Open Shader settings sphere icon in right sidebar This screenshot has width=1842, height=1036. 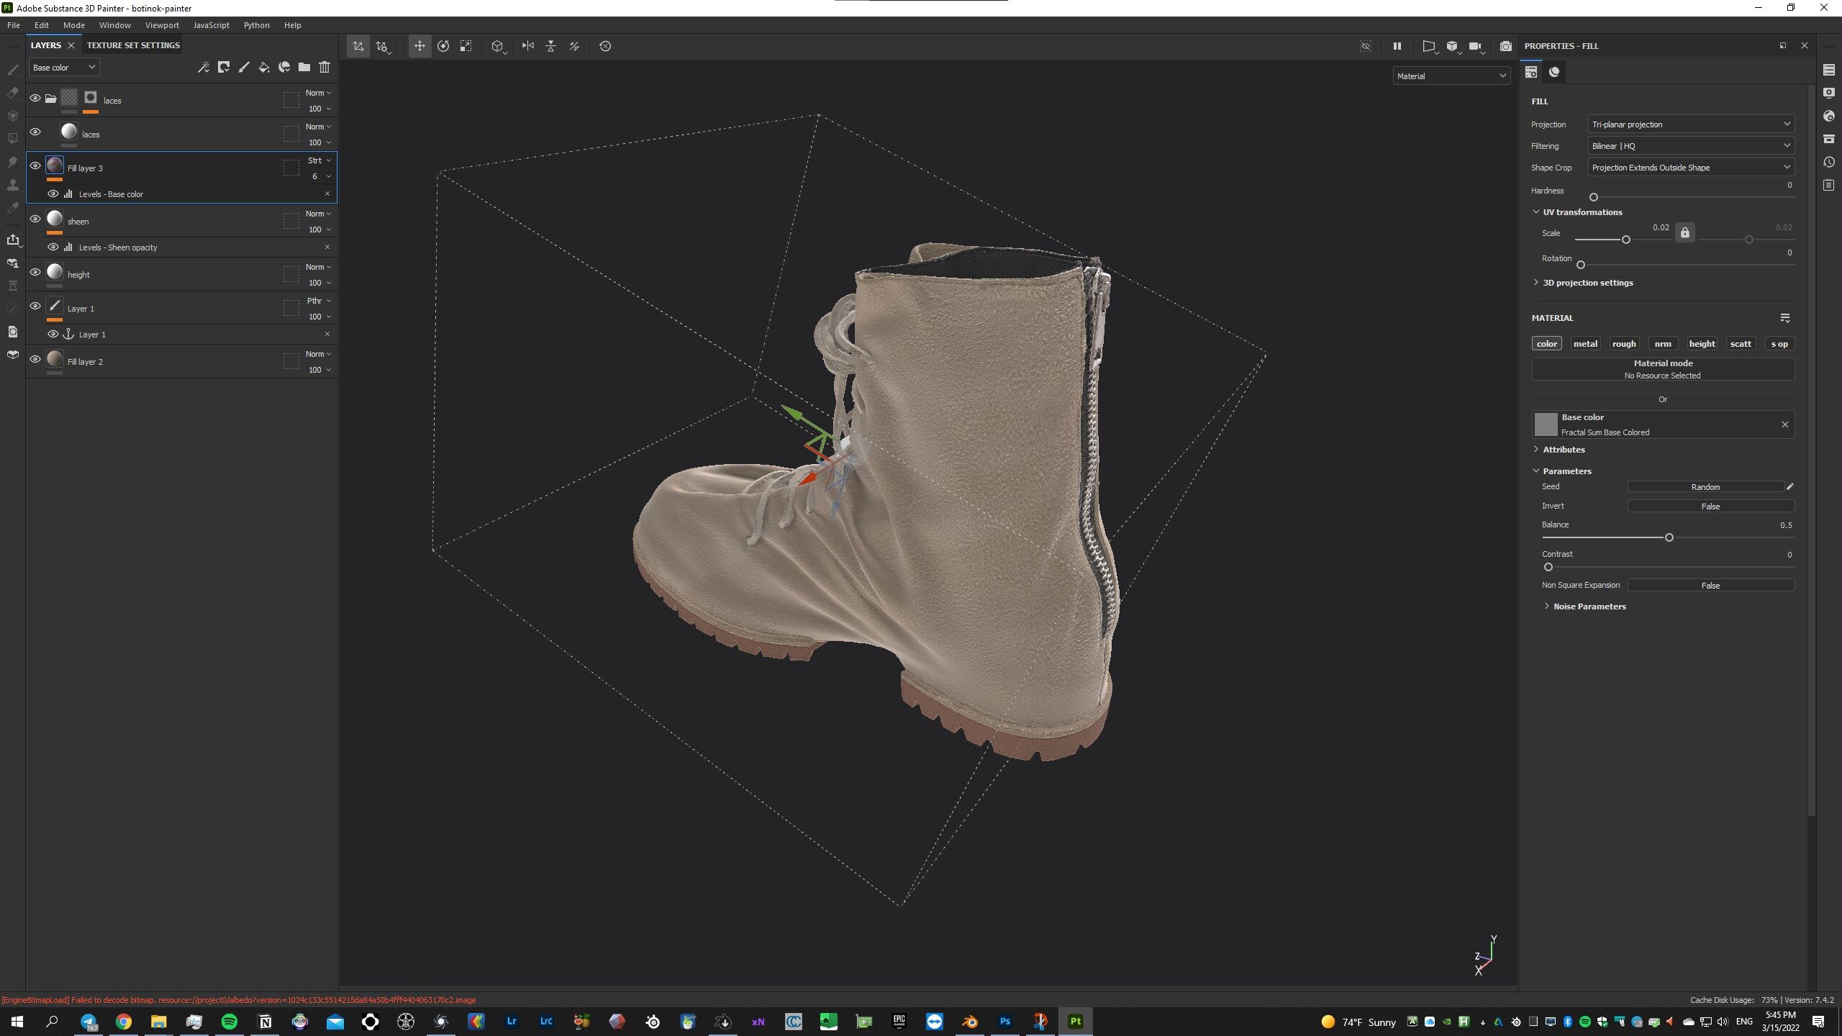(x=1828, y=116)
